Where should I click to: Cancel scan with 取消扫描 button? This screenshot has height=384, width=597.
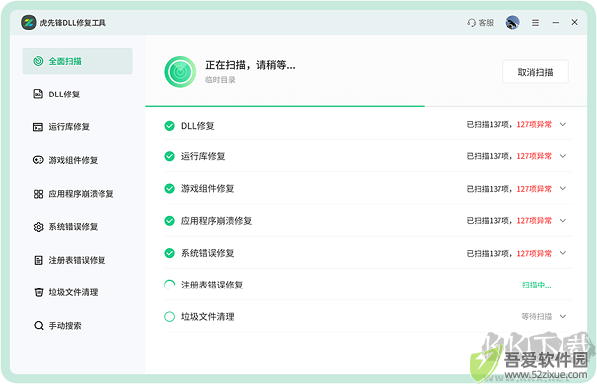click(x=535, y=72)
